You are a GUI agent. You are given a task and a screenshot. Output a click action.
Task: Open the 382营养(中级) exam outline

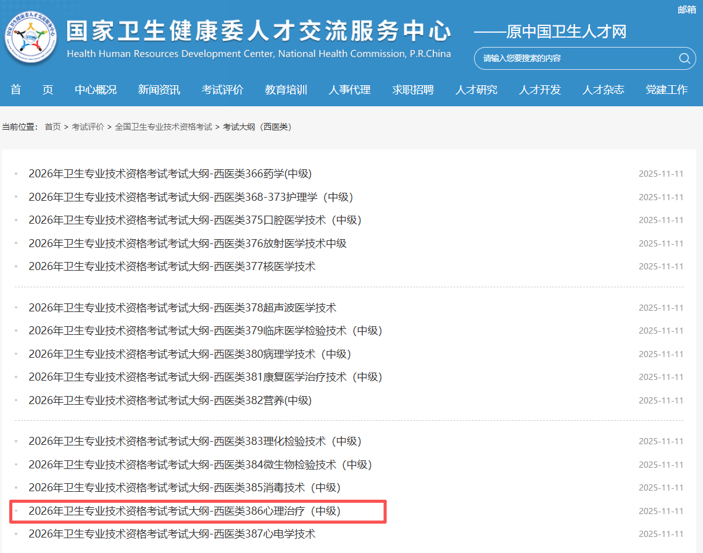coord(170,400)
